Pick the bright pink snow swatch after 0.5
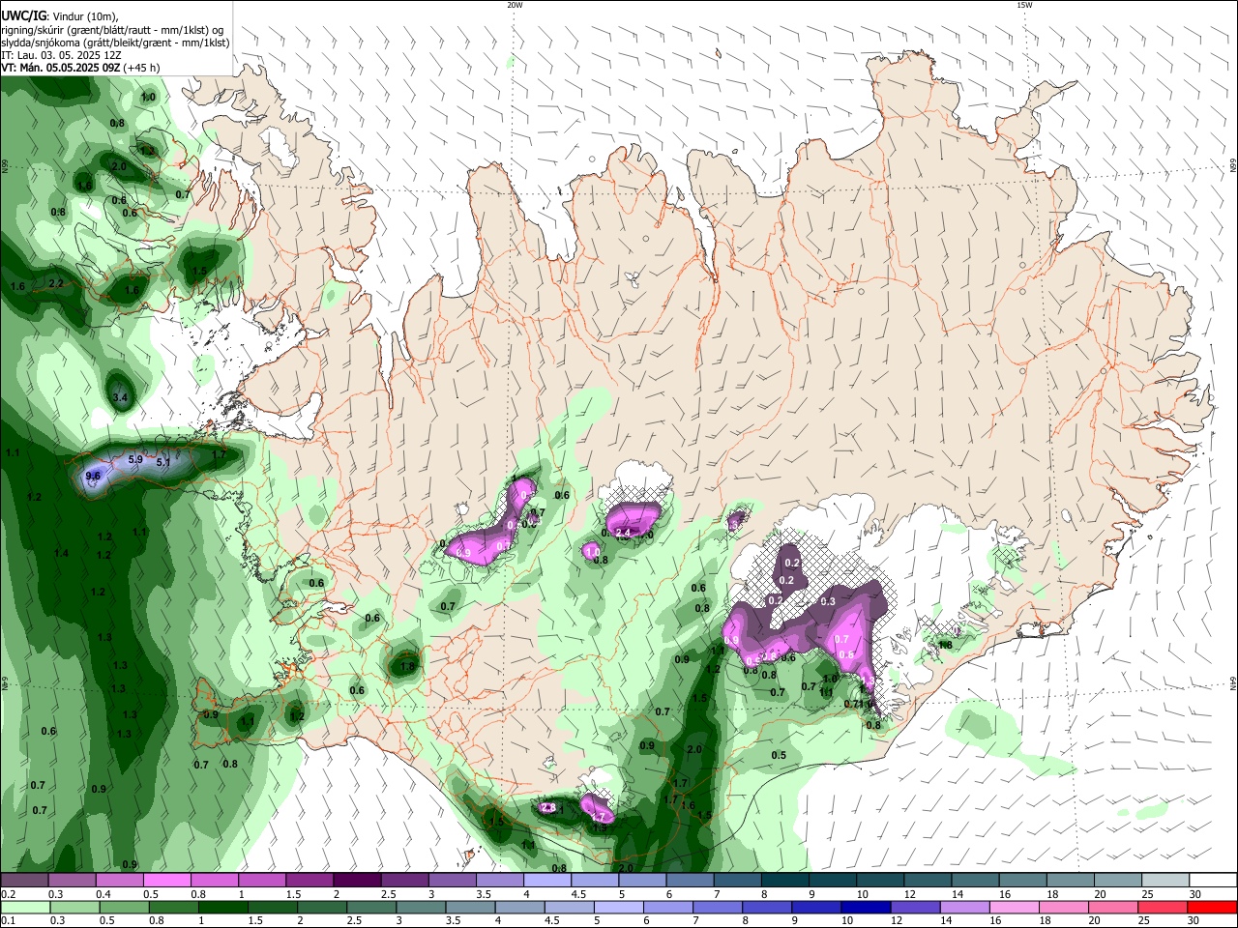Viewport: 1238px width, 928px height. pyautogui.click(x=166, y=881)
